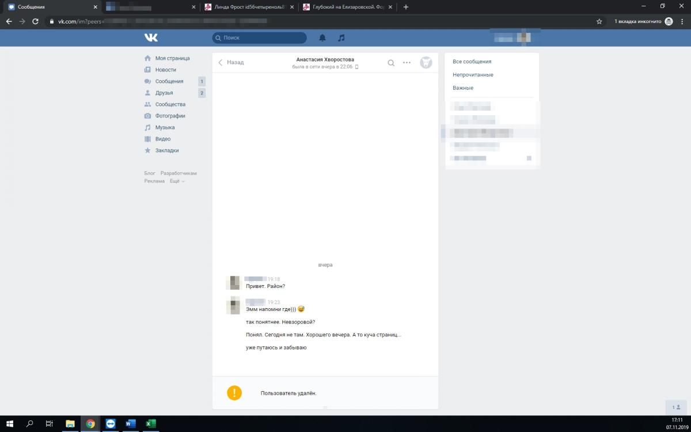Viewport: 691px width, 432px height.
Task: Click the VK logo in header
Action: coord(151,37)
